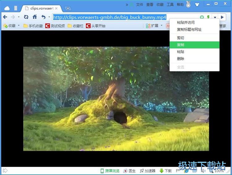The image size is (232, 175).
Task: Restore closed page with undo arrow
Action: click(43, 17)
